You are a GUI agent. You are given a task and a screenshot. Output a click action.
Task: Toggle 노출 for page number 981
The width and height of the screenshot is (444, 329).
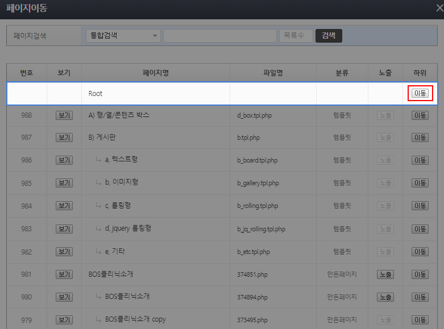point(385,274)
